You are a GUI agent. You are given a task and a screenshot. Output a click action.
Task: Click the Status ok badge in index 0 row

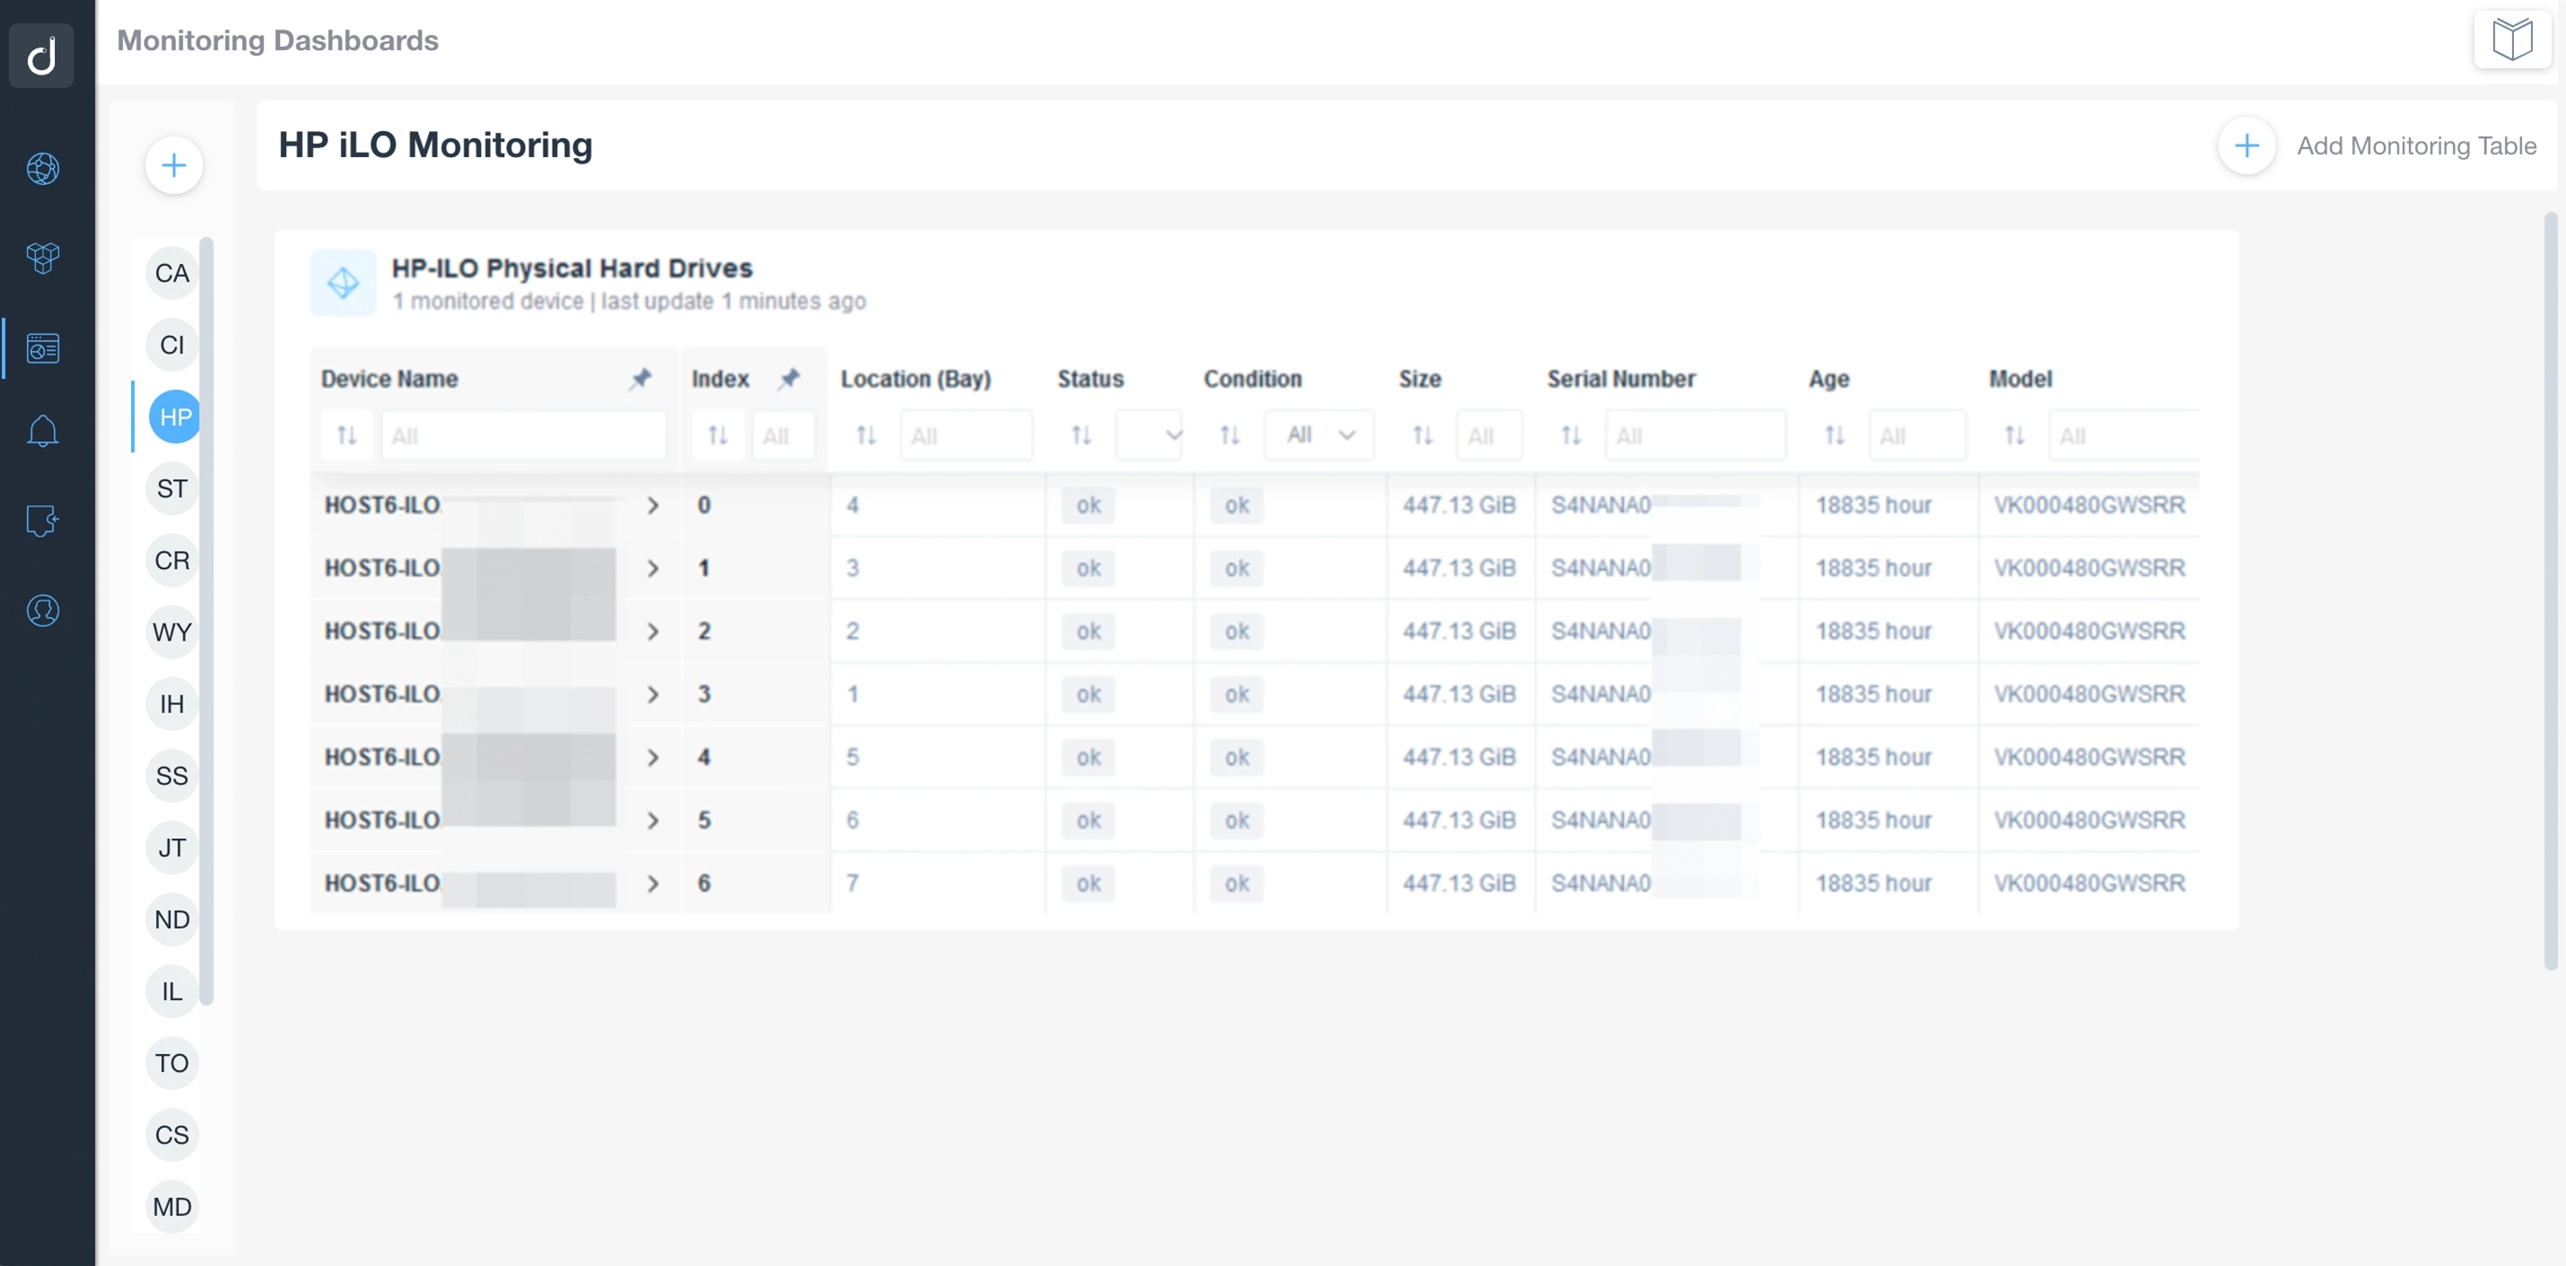[1087, 505]
